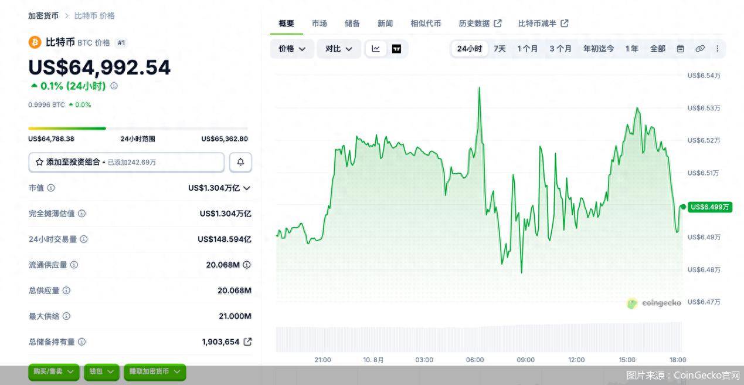744x385 pixels.
Task: Open info icon next to 完全摊薄估值
Action: click(81, 214)
